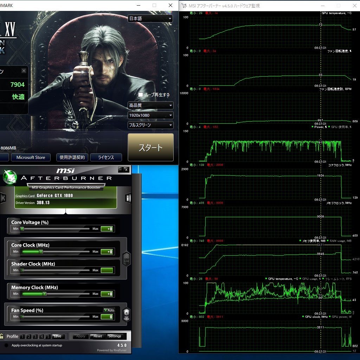Click the コアクロック, MHz graph label

340,165
